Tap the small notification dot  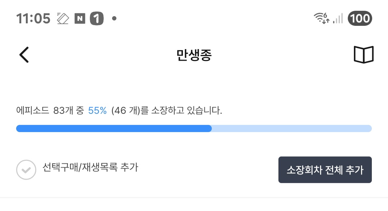114,18
